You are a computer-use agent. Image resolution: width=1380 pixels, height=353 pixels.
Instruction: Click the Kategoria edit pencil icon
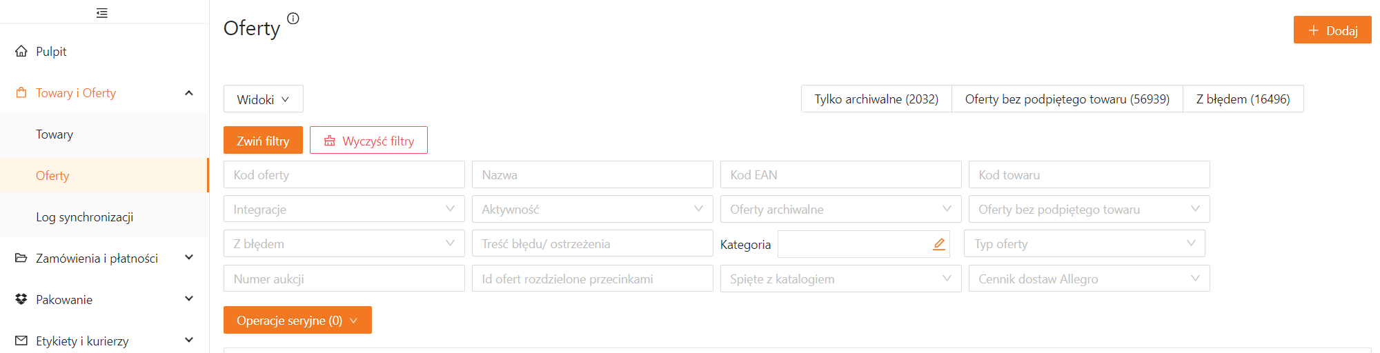[938, 244]
